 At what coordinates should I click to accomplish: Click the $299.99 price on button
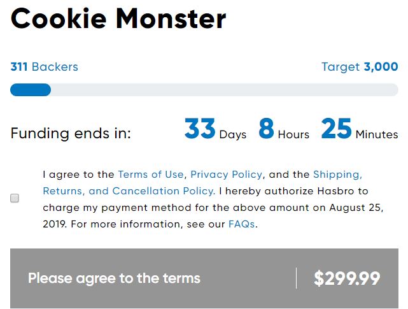tap(347, 278)
